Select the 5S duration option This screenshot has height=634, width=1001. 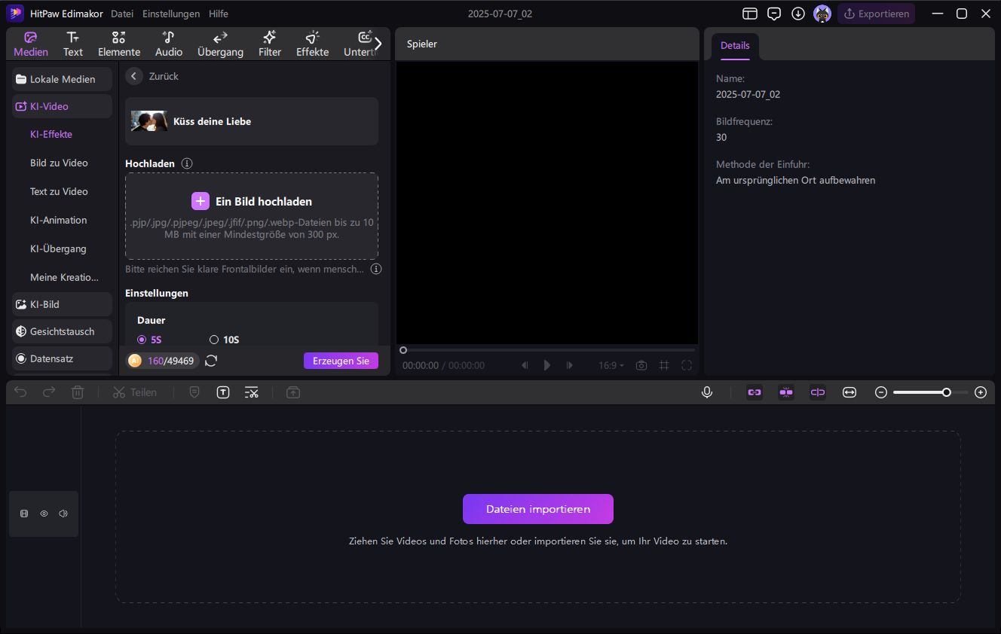pyautogui.click(x=142, y=340)
